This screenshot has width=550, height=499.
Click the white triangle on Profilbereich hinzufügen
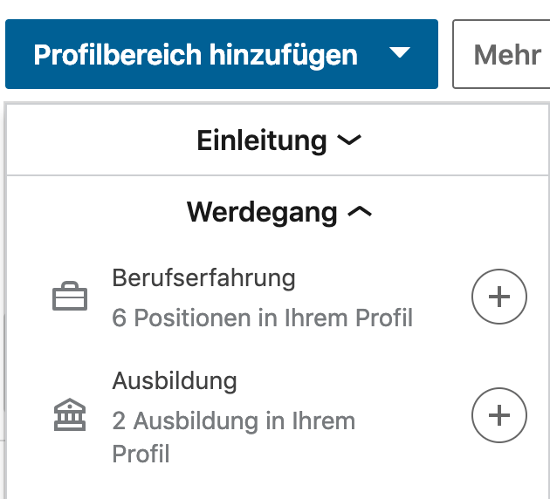click(x=400, y=52)
